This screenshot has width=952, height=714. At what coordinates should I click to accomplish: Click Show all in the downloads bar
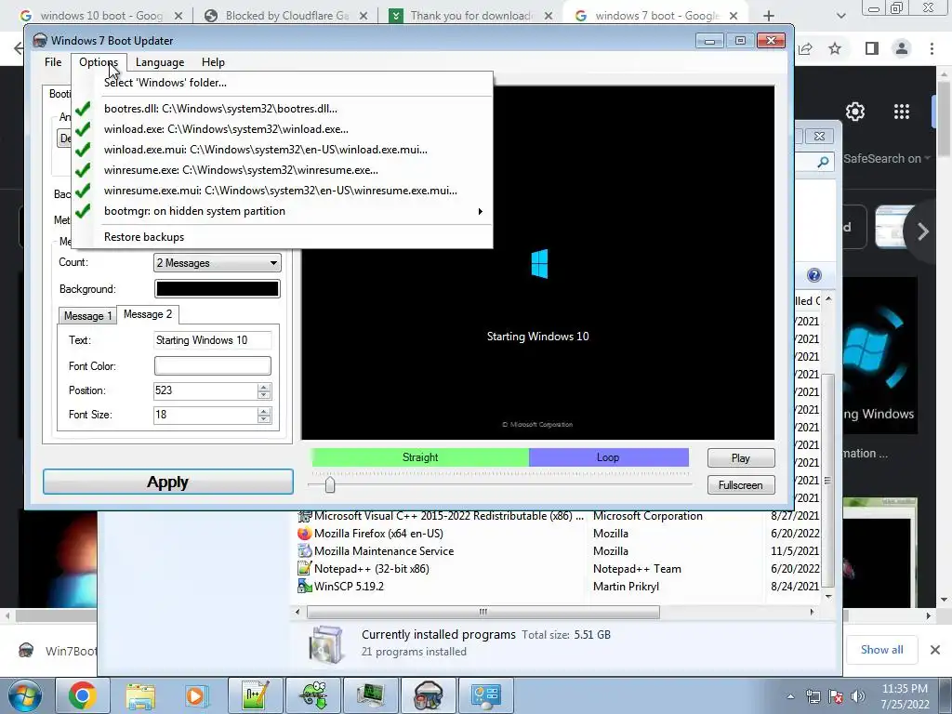click(x=881, y=650)
